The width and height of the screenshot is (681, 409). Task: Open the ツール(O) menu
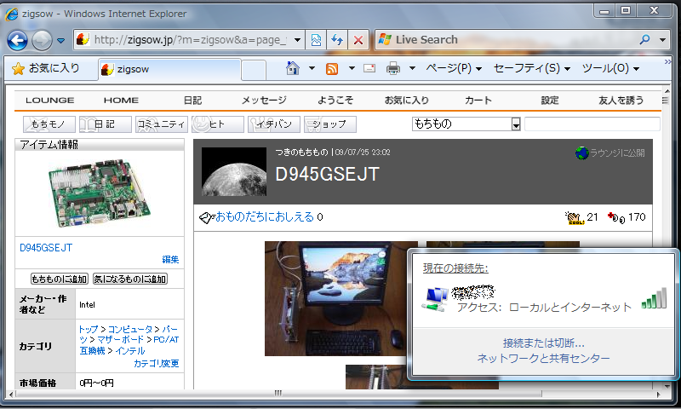point(610,68)
